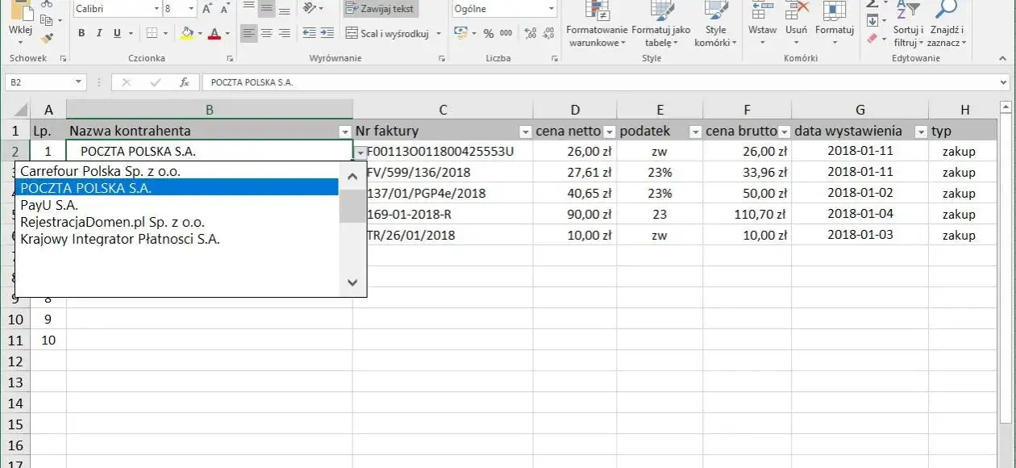Click the insert function fx icon
Viewport: 1016px width, 468px height.
point(184,82)
